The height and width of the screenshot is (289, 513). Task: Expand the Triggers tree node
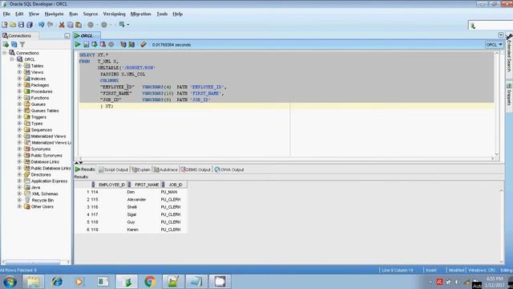pos(19,117)
